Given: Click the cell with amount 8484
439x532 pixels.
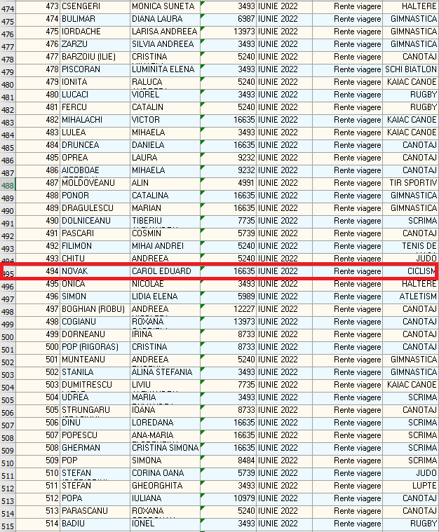Looking at the screenshot, I should coord(228,461).
